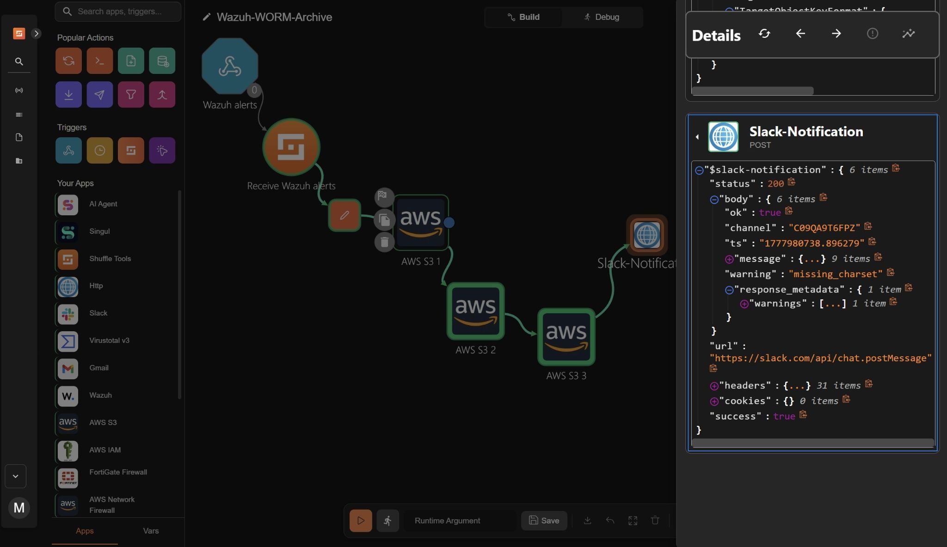Select the AWS S3 3 node

pyautogui.click(x=566, y=337)
